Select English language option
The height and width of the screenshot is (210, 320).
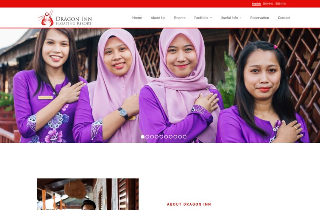click(x=256, y=4)
